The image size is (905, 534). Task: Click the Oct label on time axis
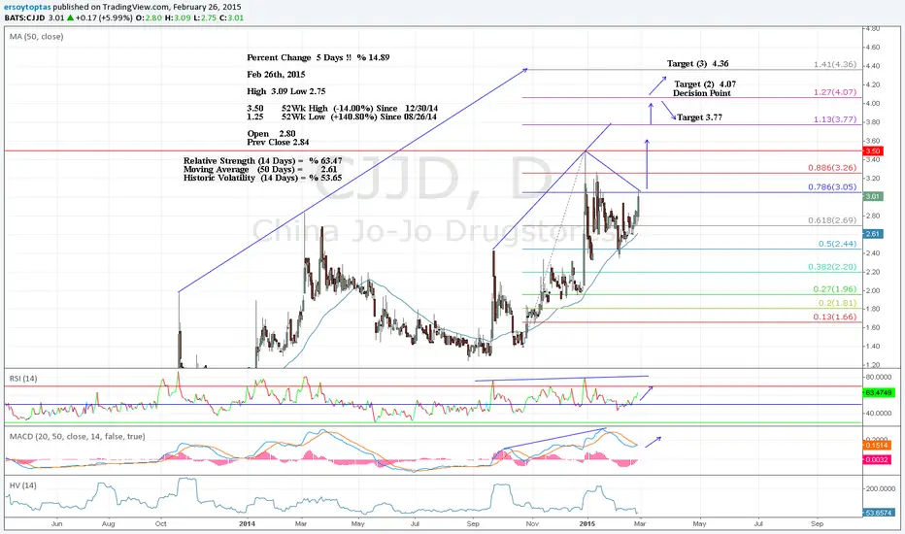(161, 524)
